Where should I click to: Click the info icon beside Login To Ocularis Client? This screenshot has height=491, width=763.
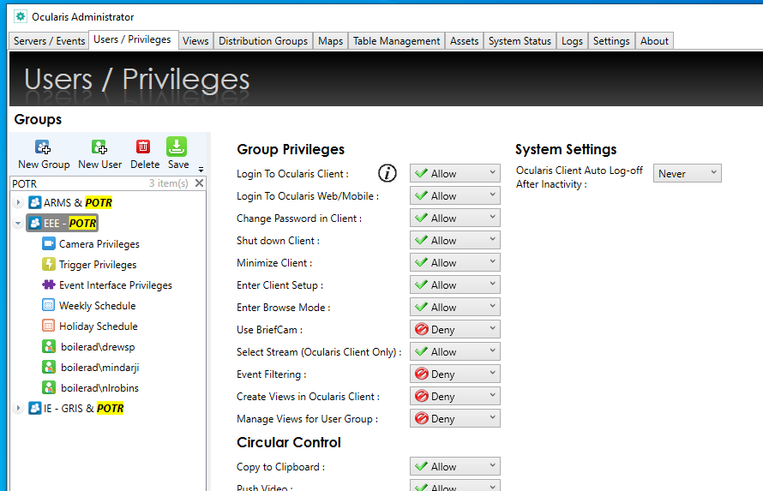click(388, 174)
